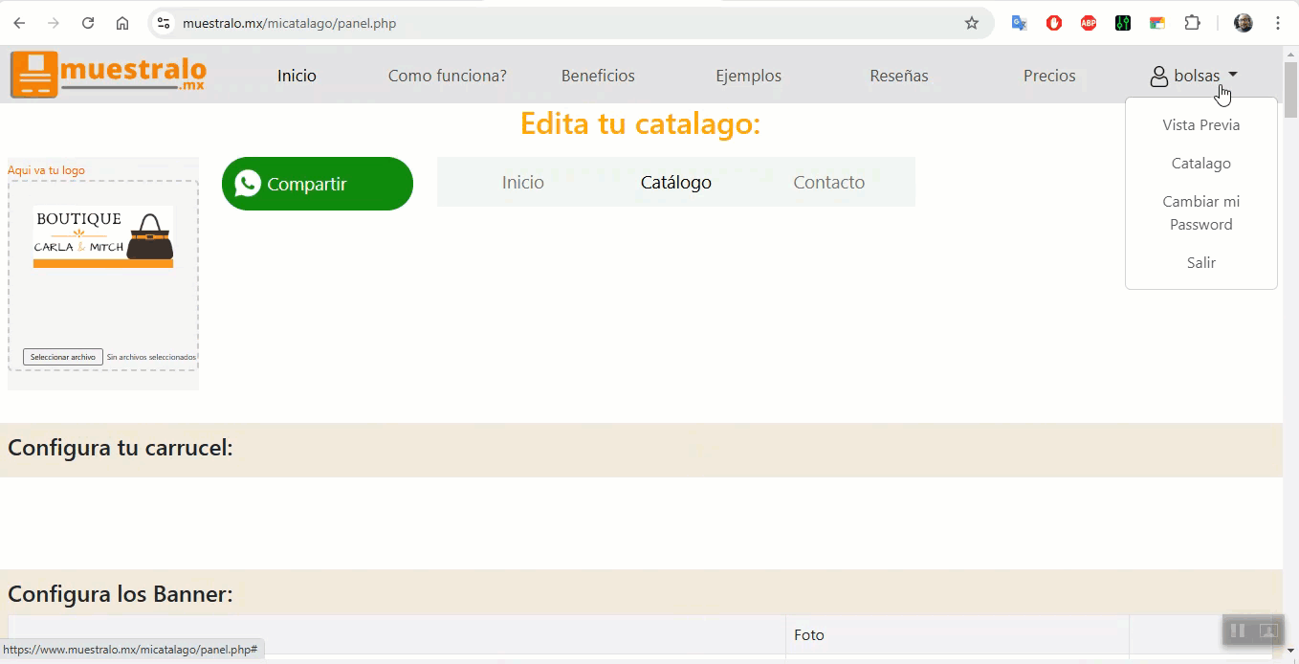Bookmark this page with the star icon

(972, 23)
